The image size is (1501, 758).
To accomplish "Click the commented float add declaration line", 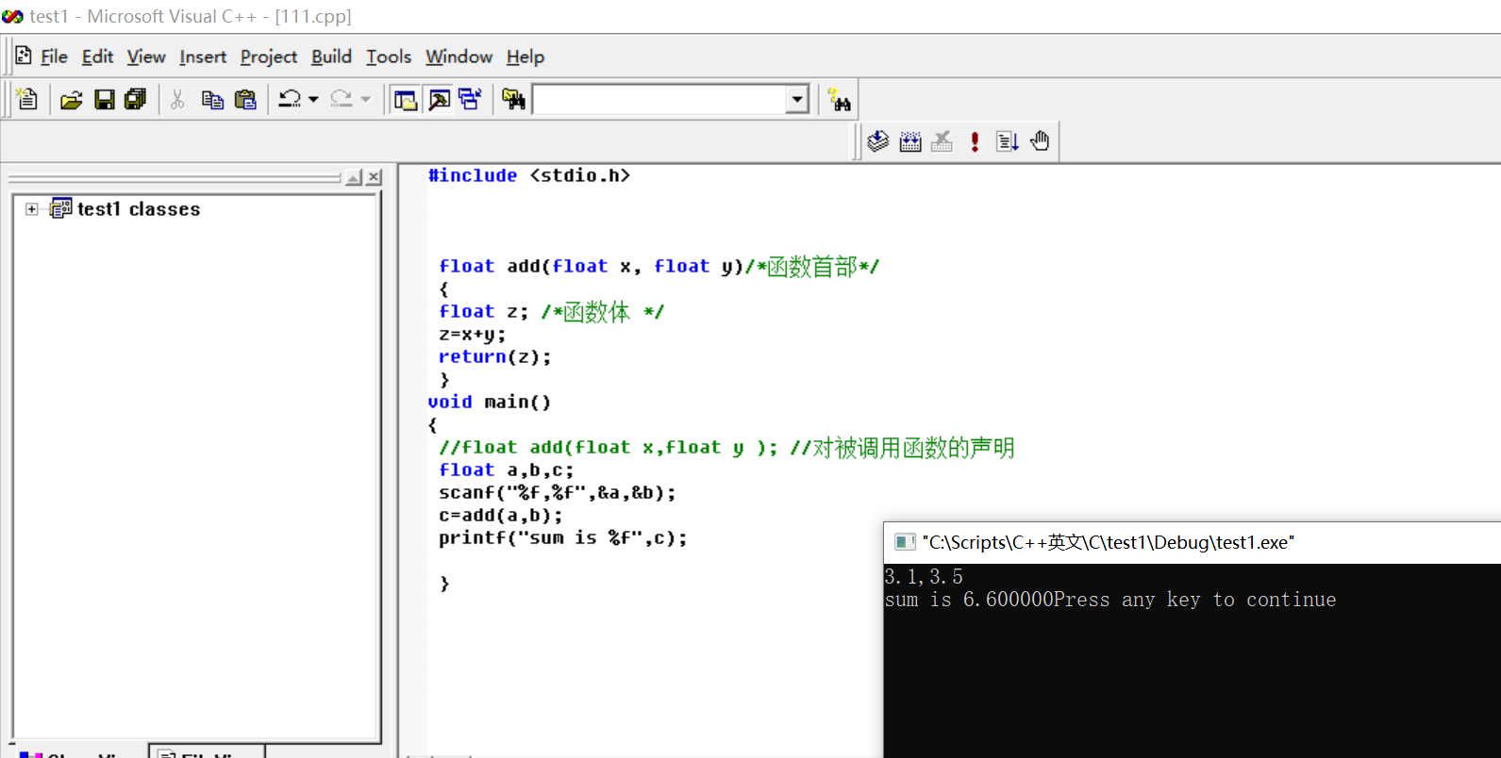I will tap(726, 448).
